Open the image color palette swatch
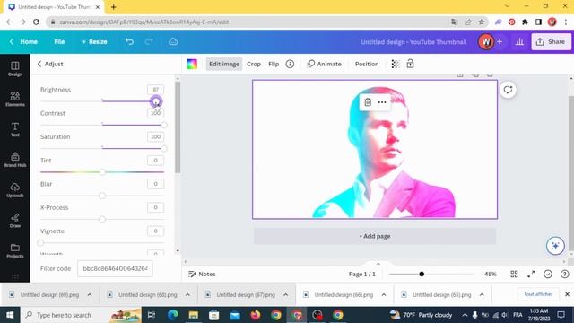 pos(192,64)
